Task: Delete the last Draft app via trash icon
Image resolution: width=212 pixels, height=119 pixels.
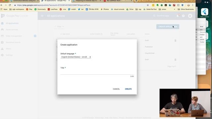Action: 175,59
